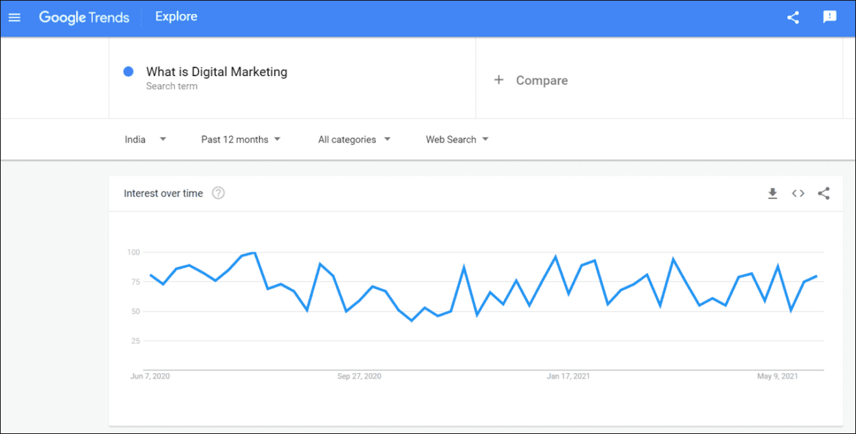Open the embed code for the chart

point(798,193)
